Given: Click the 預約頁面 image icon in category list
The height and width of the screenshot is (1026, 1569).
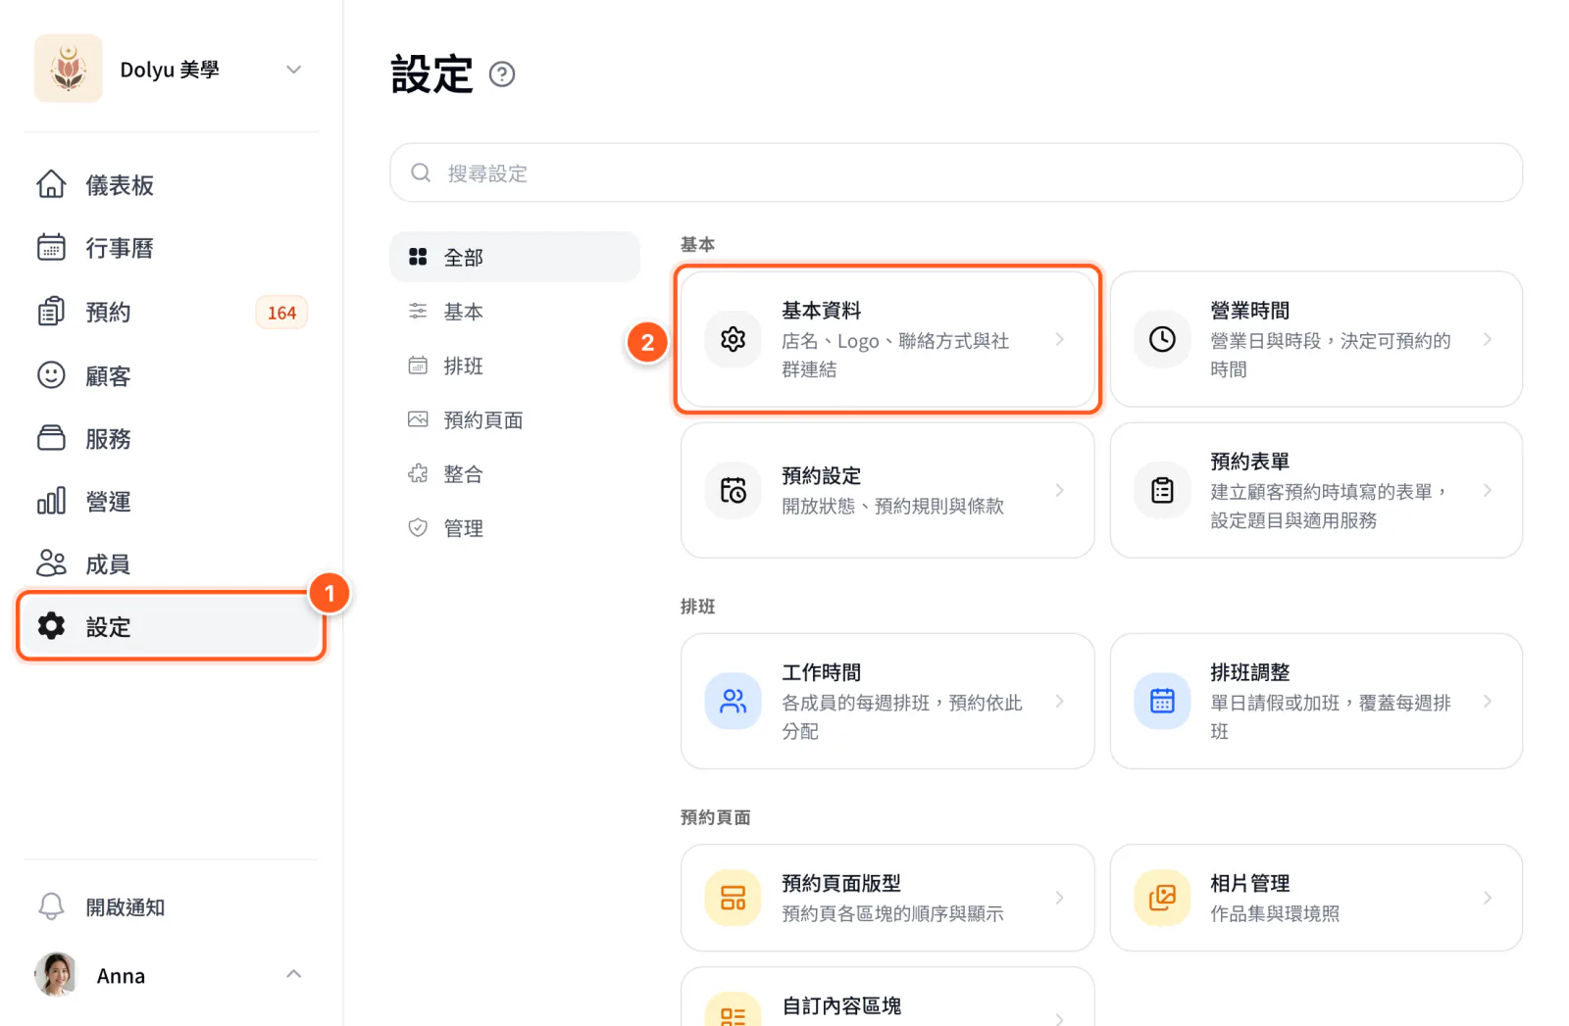Looking at the screenshot, I should [418, 419].
